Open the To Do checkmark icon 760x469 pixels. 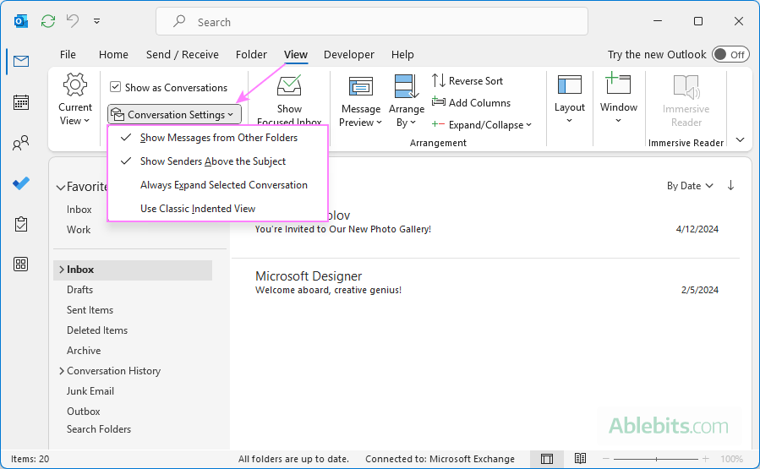pos(21,183)
